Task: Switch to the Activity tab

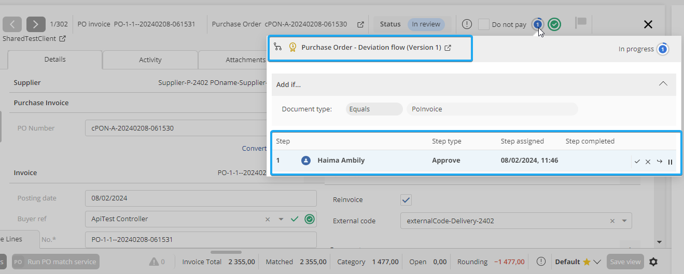Action: tap(150, 60)
